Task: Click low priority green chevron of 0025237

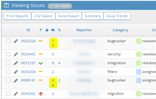Action: click(x=41, y=63)
